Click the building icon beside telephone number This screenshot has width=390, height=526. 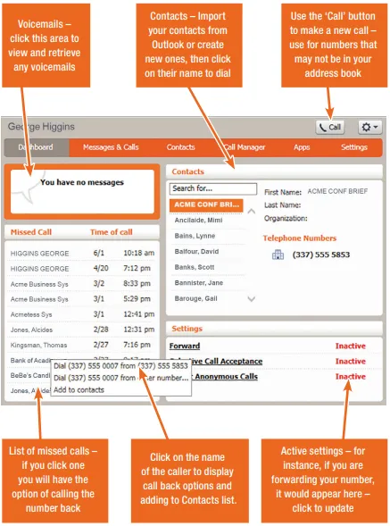(278, 255)
